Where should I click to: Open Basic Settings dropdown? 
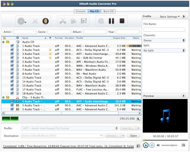click(170, 17)
